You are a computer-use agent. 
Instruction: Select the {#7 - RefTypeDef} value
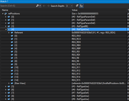click(80, 93)
